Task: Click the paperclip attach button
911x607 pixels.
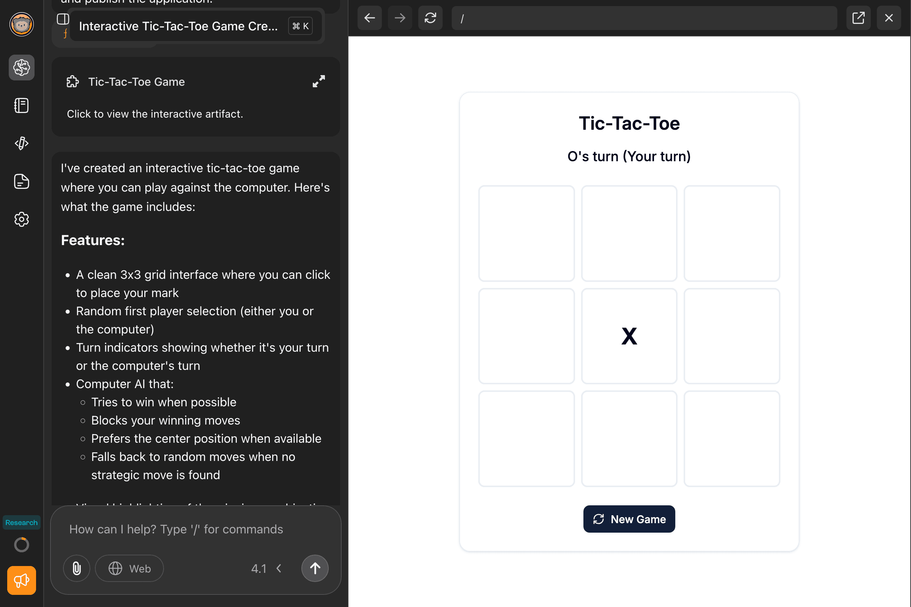Action: [x=77, y=568]
